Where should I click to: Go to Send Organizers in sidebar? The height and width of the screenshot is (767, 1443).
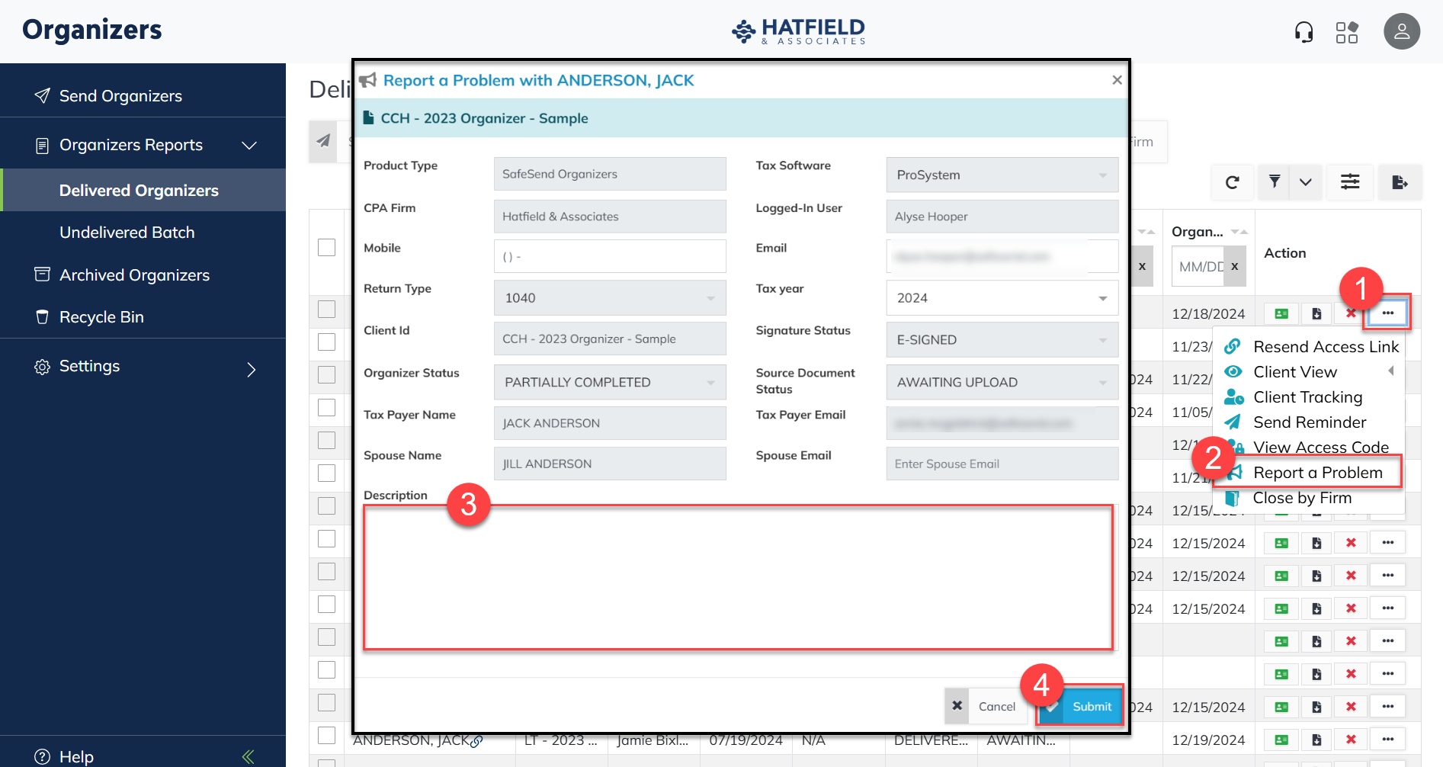pyautogui.click(x=120, y=96)
